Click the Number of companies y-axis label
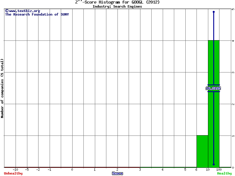This screenshot has height=176, width=235. pos(2,88)
